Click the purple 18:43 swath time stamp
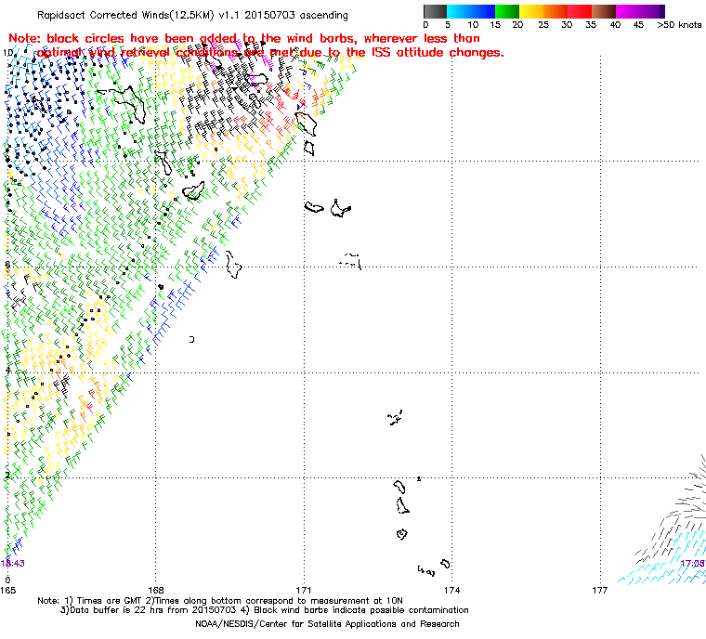Screen dimensions: 706x639 13,564
